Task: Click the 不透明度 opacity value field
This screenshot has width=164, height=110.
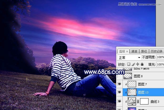Action: click(x=160, y=57)
